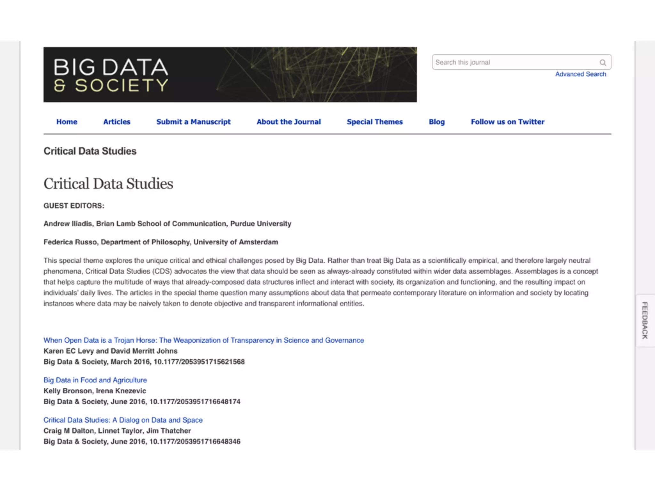Go to the Home menu item
The height and width of the screenshot is (491, 655).
pyautogui.click(x=67, y=122)
